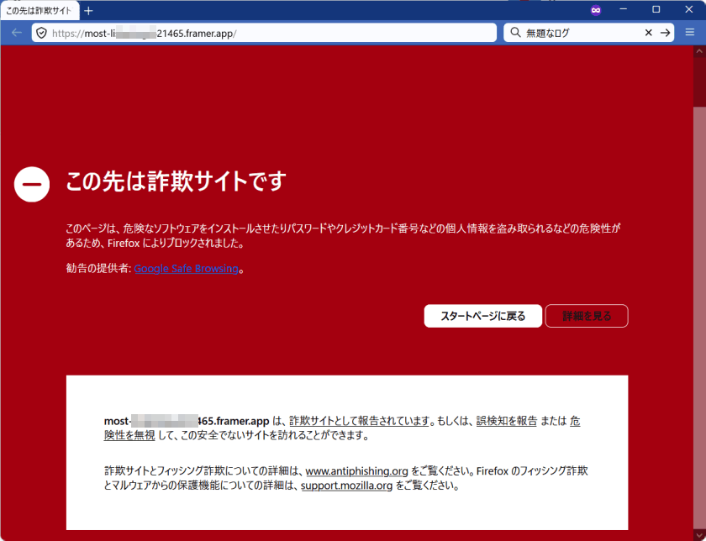The image size is (706, 541).
Task: Click the heading この先は詐欺サイトです
Action: (x=176, y=181)
